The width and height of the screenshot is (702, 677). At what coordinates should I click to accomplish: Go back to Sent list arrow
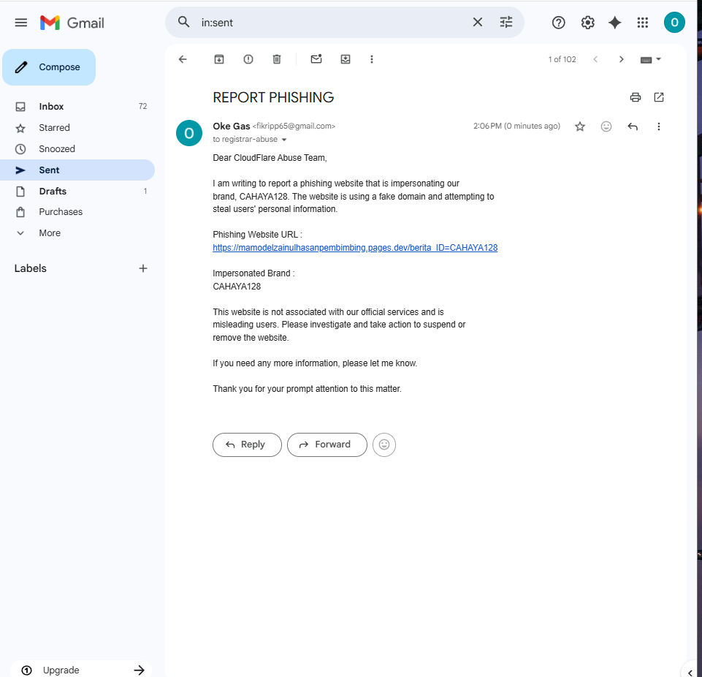183,59
